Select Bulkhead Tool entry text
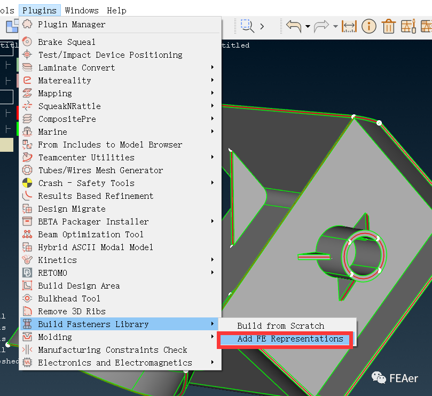 [x=69, y=298]
